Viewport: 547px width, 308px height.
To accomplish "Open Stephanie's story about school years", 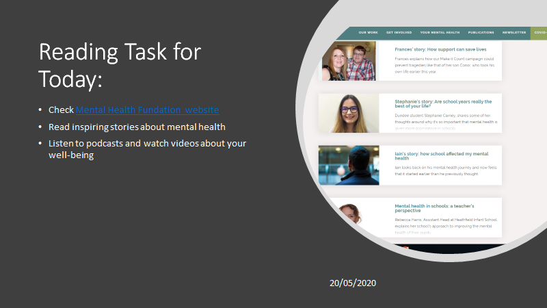I will 443,104.
